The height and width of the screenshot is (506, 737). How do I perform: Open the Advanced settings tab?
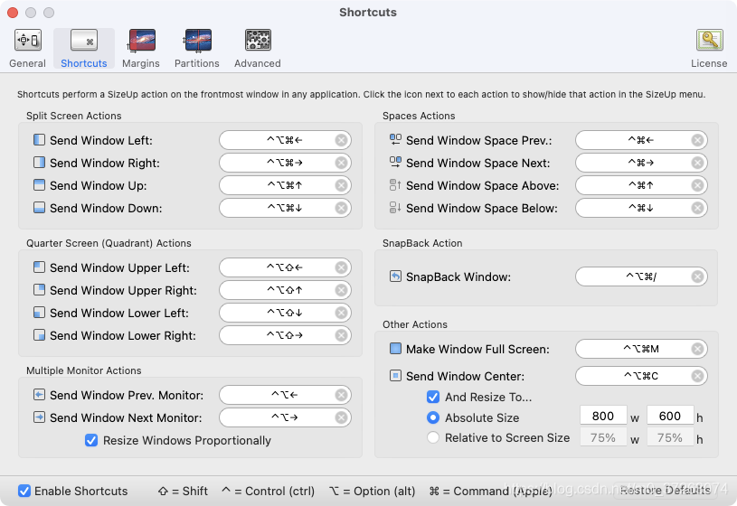(x=258, y=49)
